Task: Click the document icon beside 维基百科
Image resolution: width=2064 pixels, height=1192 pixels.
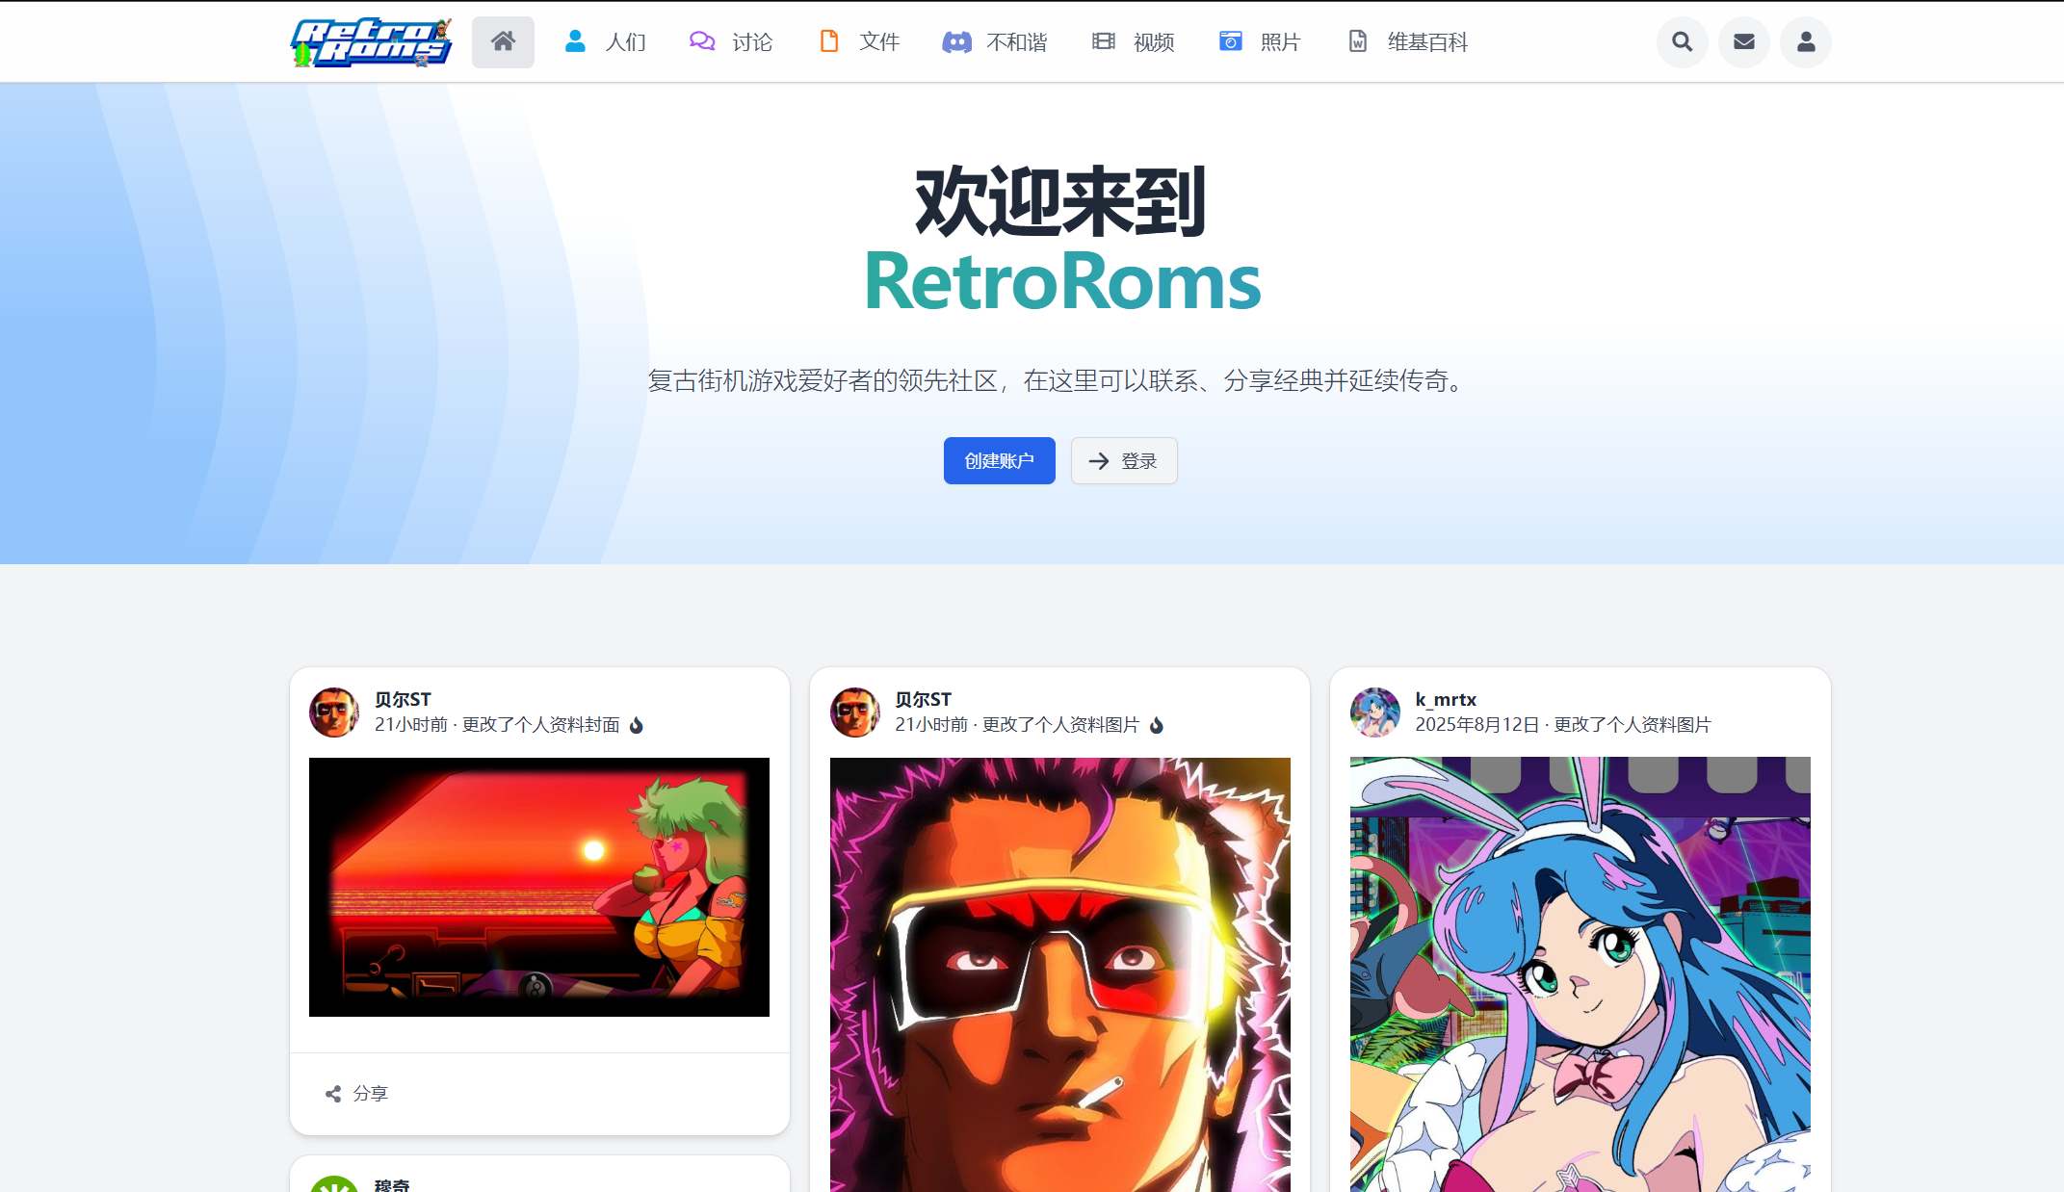Action: (1358, 41)
